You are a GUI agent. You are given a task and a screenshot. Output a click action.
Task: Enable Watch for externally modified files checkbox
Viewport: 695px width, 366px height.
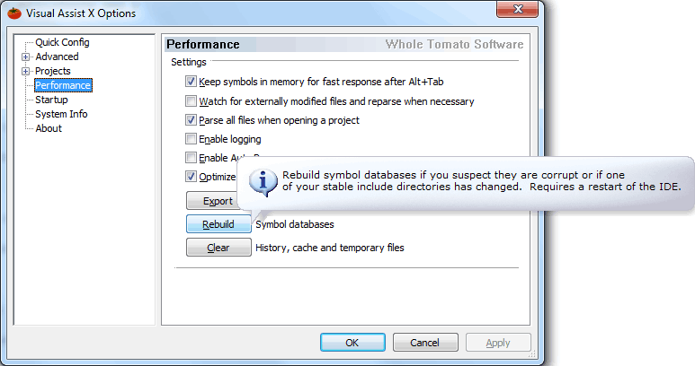[191, 100]
